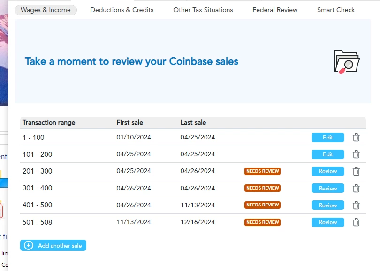
Task: Switch to Deductions & Credits tab
Action: pyautogui.click(x=122, y=10)
